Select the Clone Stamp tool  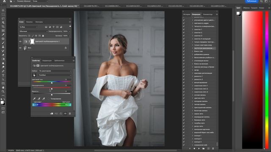tap(3, 47)
